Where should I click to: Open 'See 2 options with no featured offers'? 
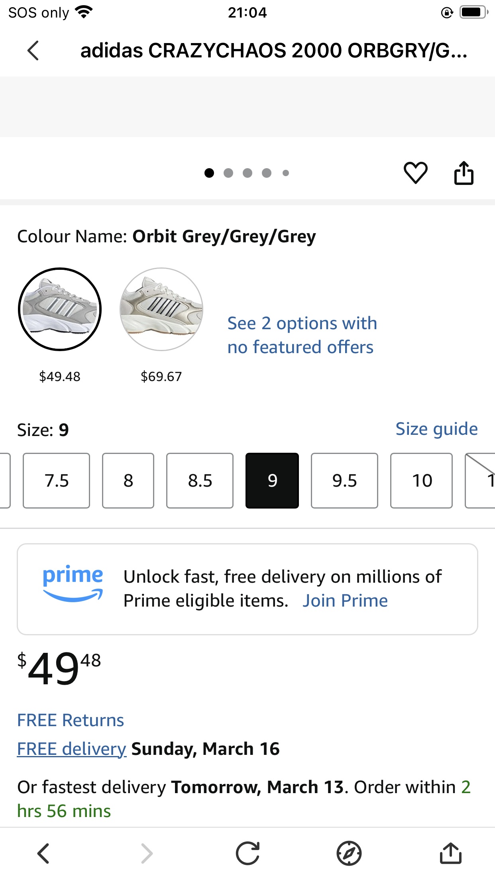point(302,335)
